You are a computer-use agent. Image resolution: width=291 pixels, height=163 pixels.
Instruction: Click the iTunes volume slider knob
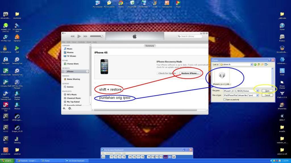(x=102, y=36)
